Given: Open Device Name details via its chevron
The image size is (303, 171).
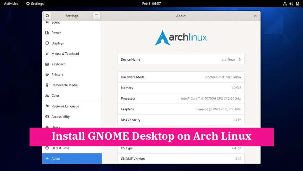Looking at the screenshot, I should [x=240, y=59].
